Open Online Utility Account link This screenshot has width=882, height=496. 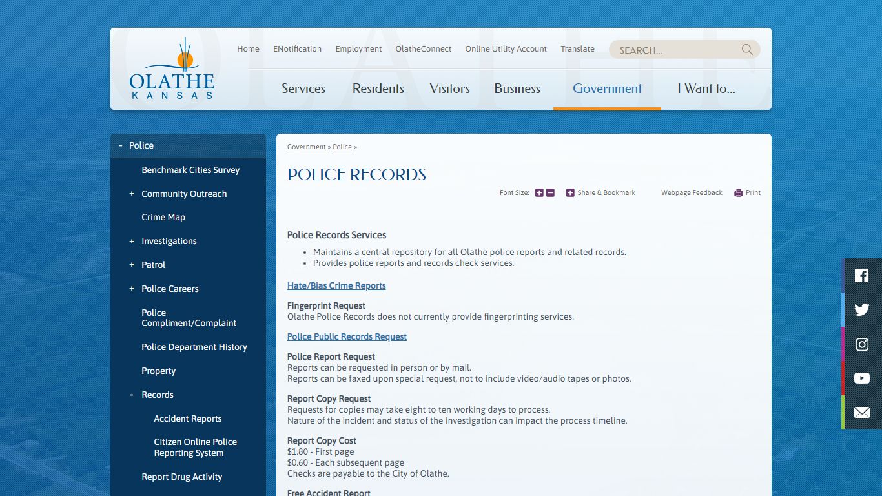pyautogui.click(x=506, y=49)
